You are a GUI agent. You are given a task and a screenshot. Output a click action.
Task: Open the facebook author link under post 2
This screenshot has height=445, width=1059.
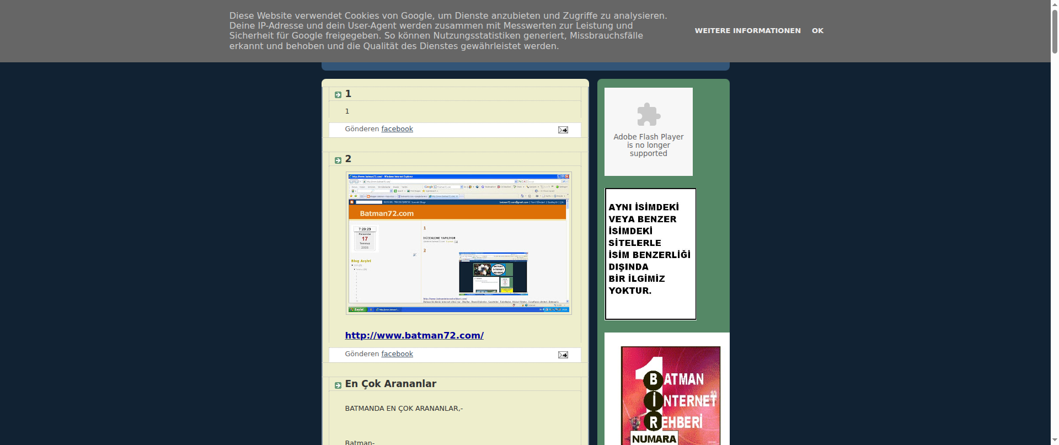click(x=397, y=354)
